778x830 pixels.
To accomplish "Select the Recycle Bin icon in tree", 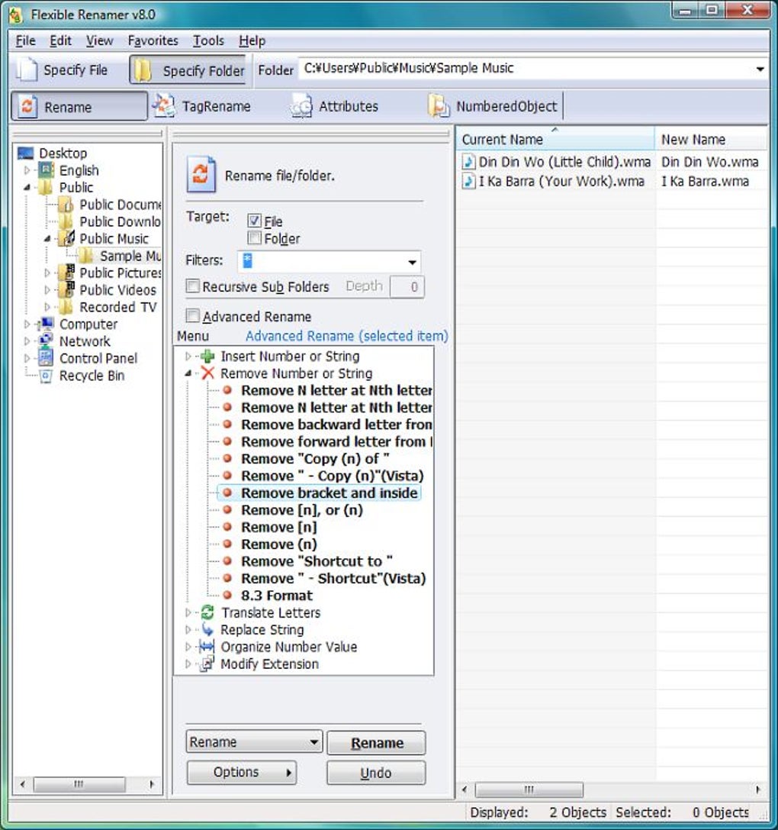I will [46, 376].
